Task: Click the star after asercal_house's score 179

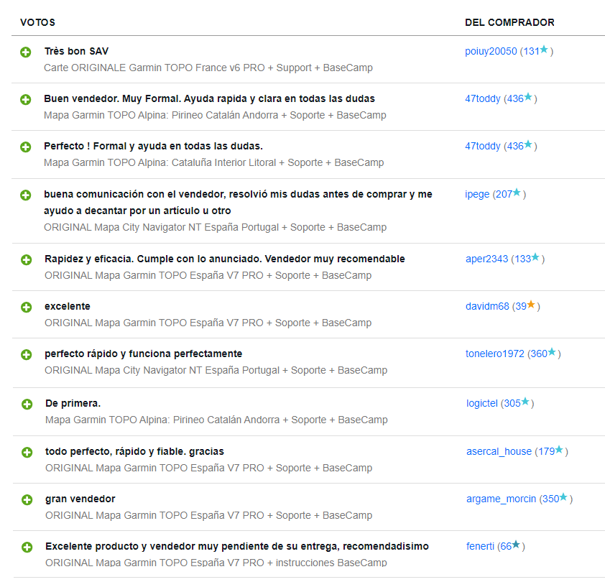Action: (559, 450)
